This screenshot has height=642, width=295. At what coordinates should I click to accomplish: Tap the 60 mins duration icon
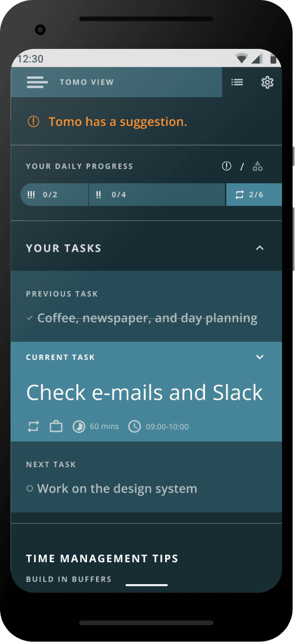[x=79, y=427]
